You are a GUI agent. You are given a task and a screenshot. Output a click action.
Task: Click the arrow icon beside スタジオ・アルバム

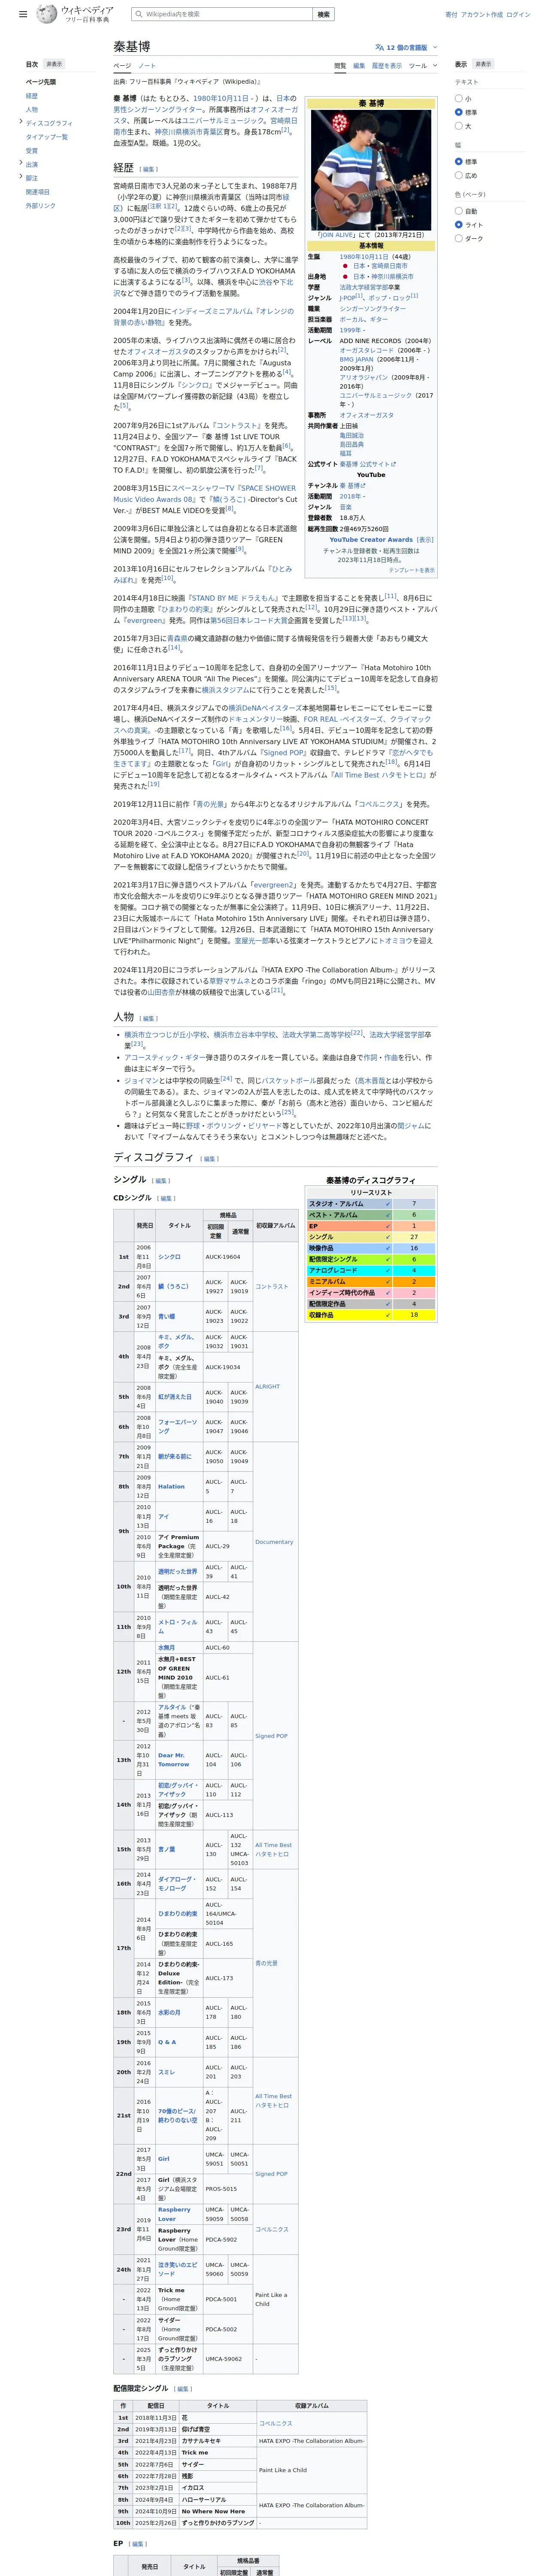point(388,1204)
